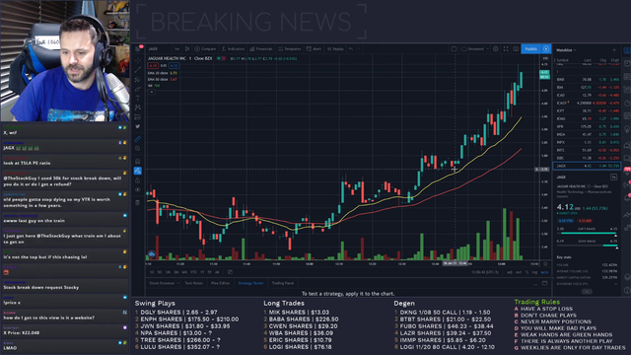Open chart settings gear icon
The image size is (631, 355).
[x=496, y=49]
